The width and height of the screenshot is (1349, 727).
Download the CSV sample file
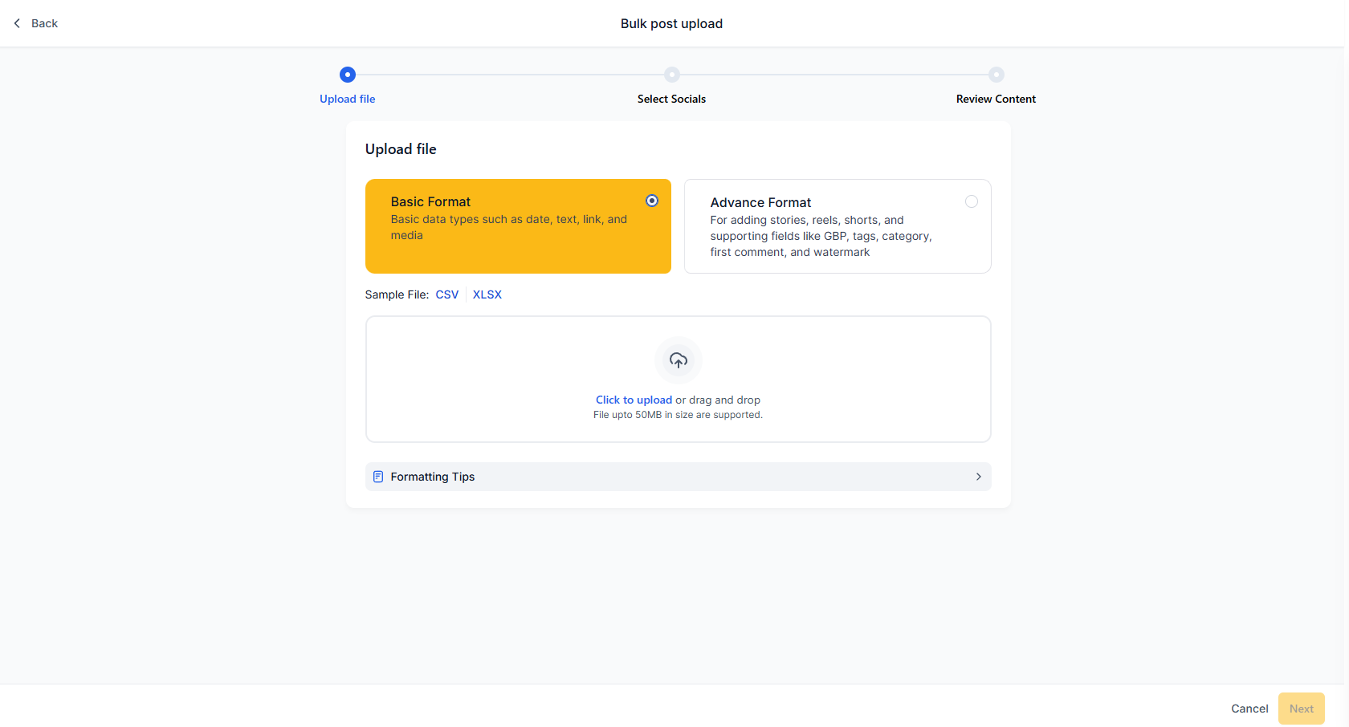coord(447,294)
